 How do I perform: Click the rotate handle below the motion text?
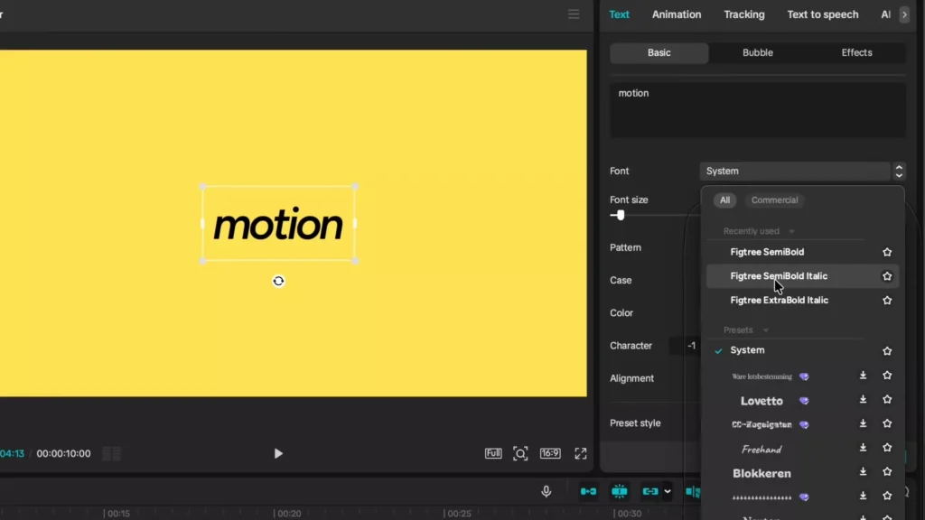pos(278,281)
